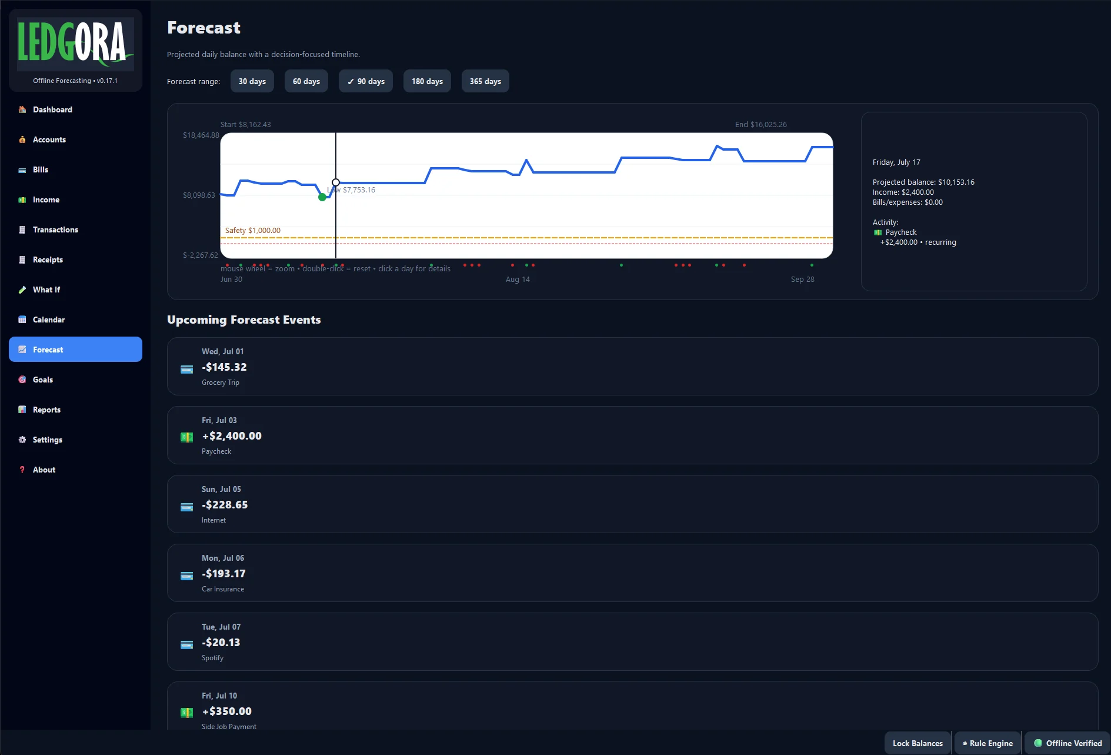Click the hollow selected-day marker on chart

click(x=336, y=182)
